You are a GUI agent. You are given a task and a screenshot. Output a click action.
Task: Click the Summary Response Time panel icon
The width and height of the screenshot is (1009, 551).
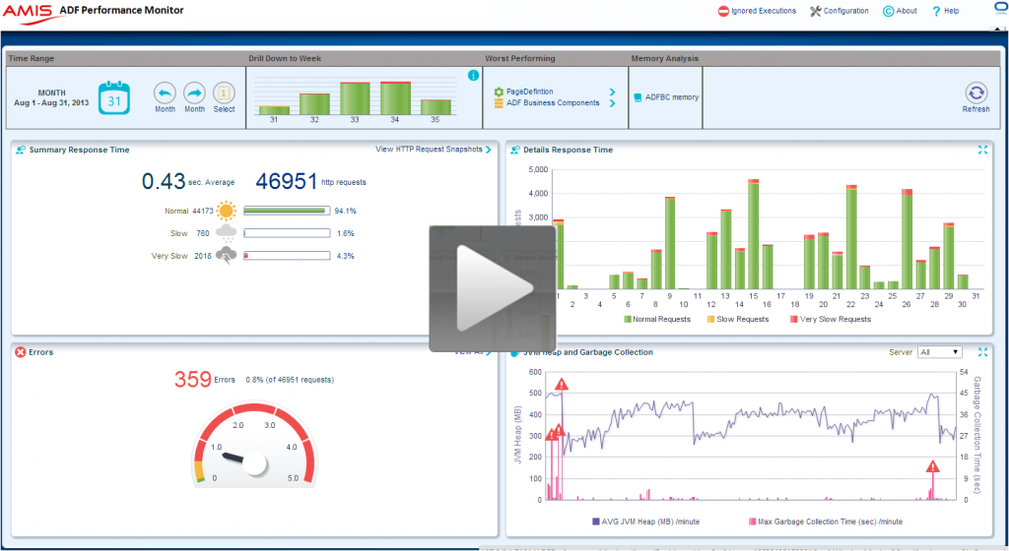(x=21, y=150)
